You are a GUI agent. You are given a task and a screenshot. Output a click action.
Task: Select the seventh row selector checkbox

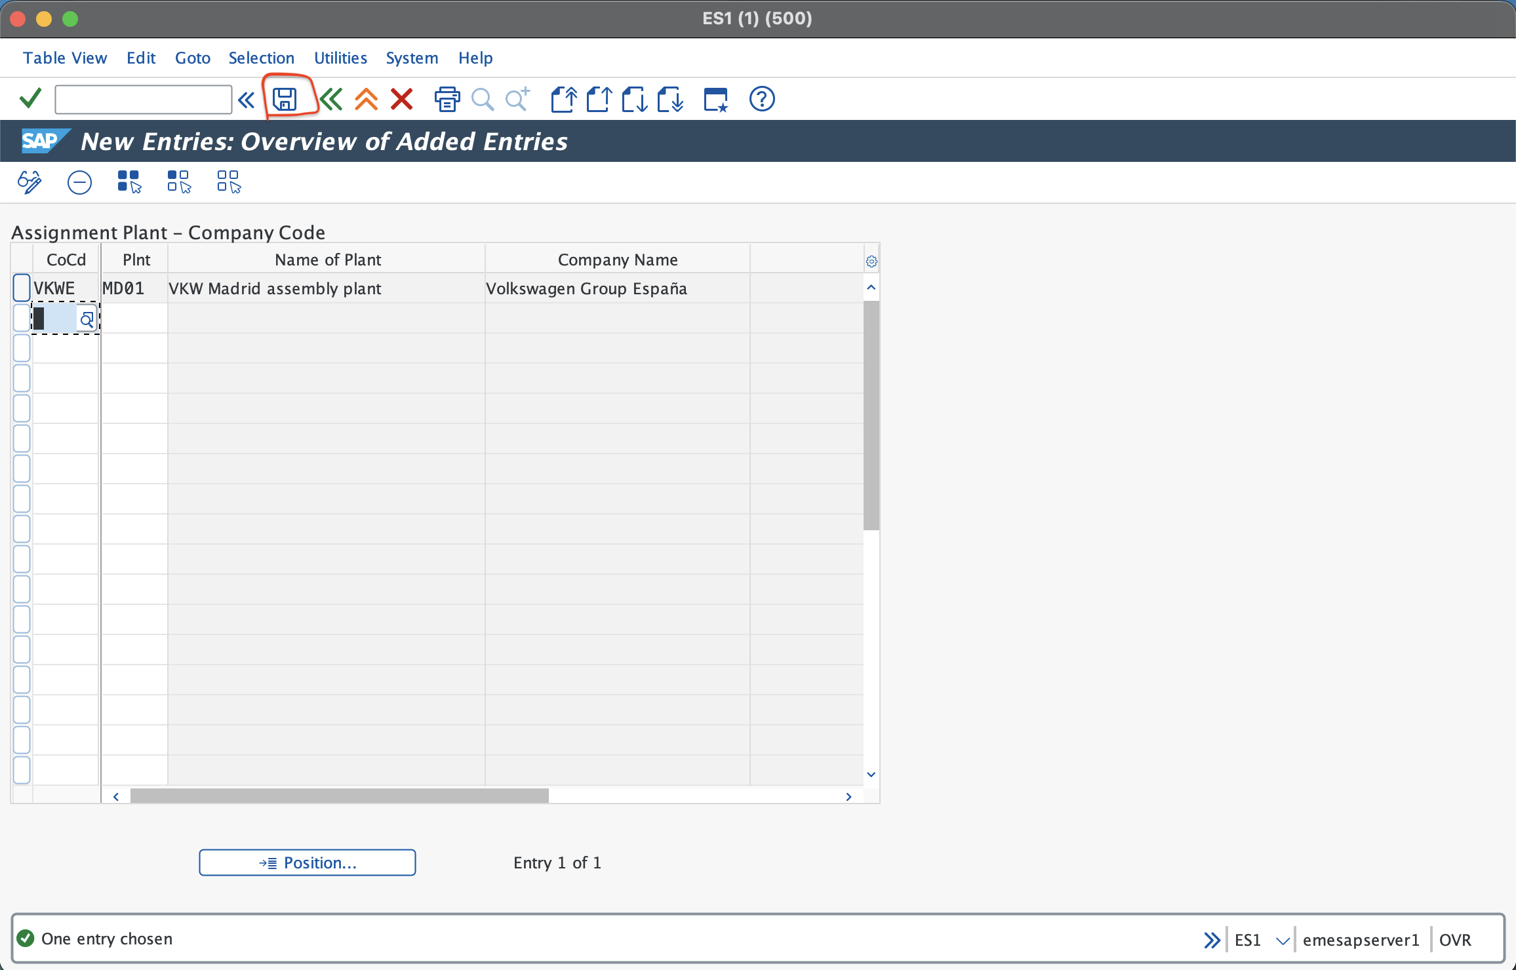(22, 469)
